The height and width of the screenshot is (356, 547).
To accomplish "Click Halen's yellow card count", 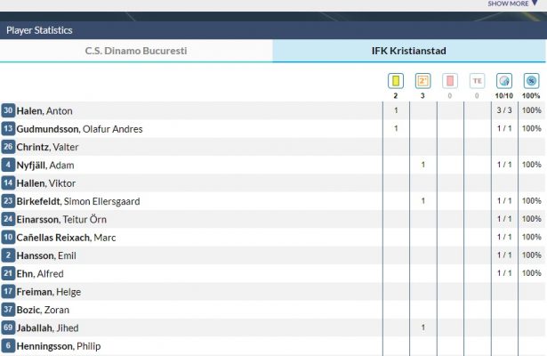I will 396,110.
